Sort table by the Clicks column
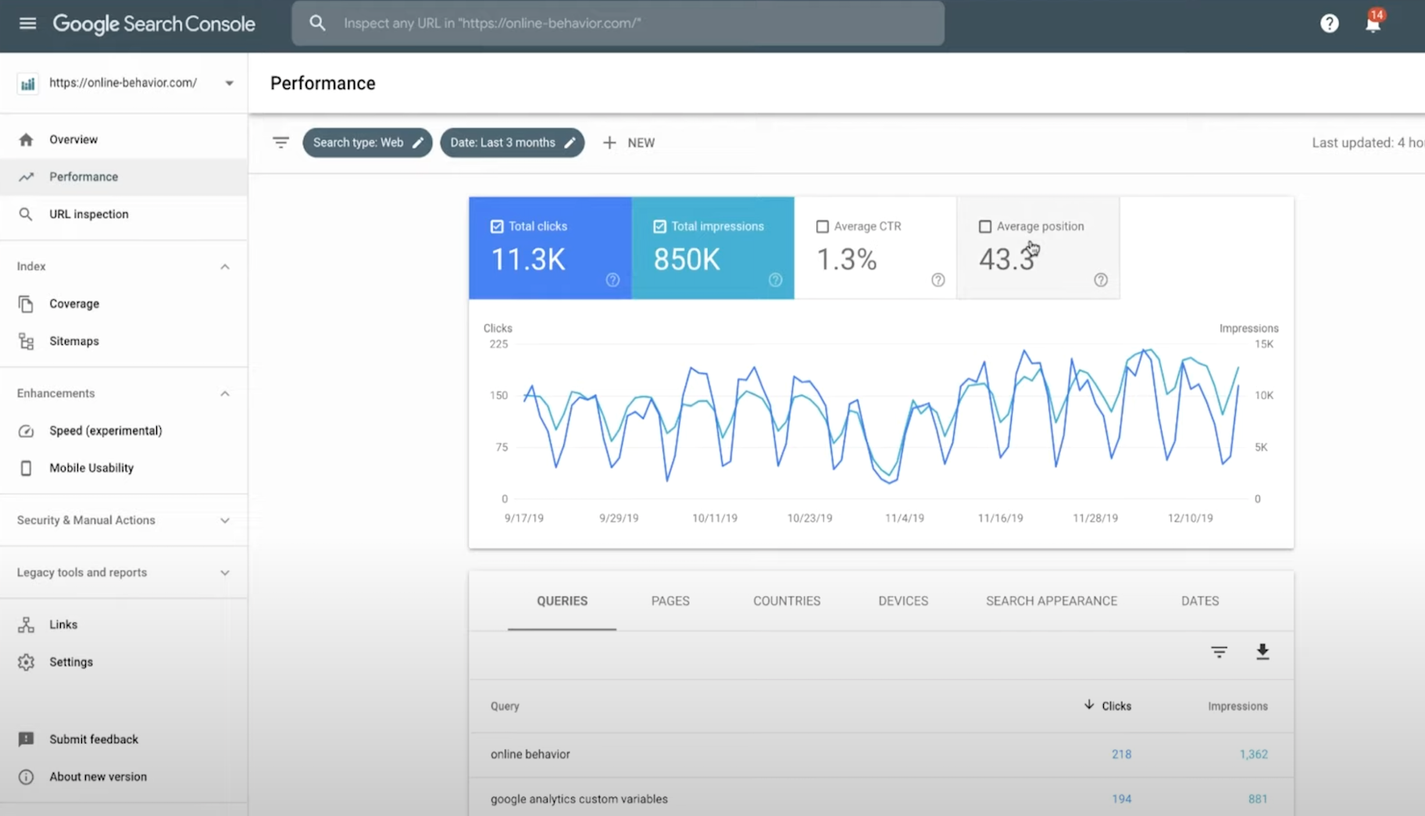 tap(1107, 706)
